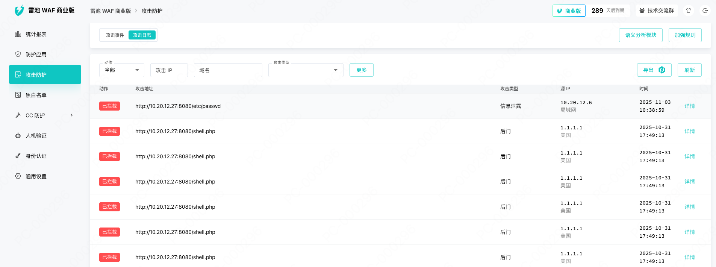The width and height of the screenshot is (716, 267).
Task: Open the 人机验证 robot icon
Action: coord(18,135)
